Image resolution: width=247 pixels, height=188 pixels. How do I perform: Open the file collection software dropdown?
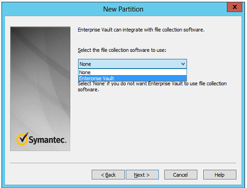pos(132,64)
